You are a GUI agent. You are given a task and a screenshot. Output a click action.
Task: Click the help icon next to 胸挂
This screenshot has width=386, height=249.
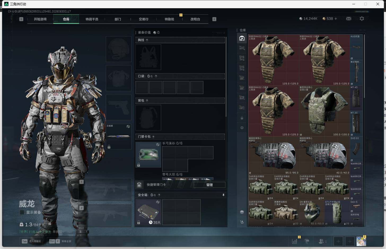coord(147,40)
